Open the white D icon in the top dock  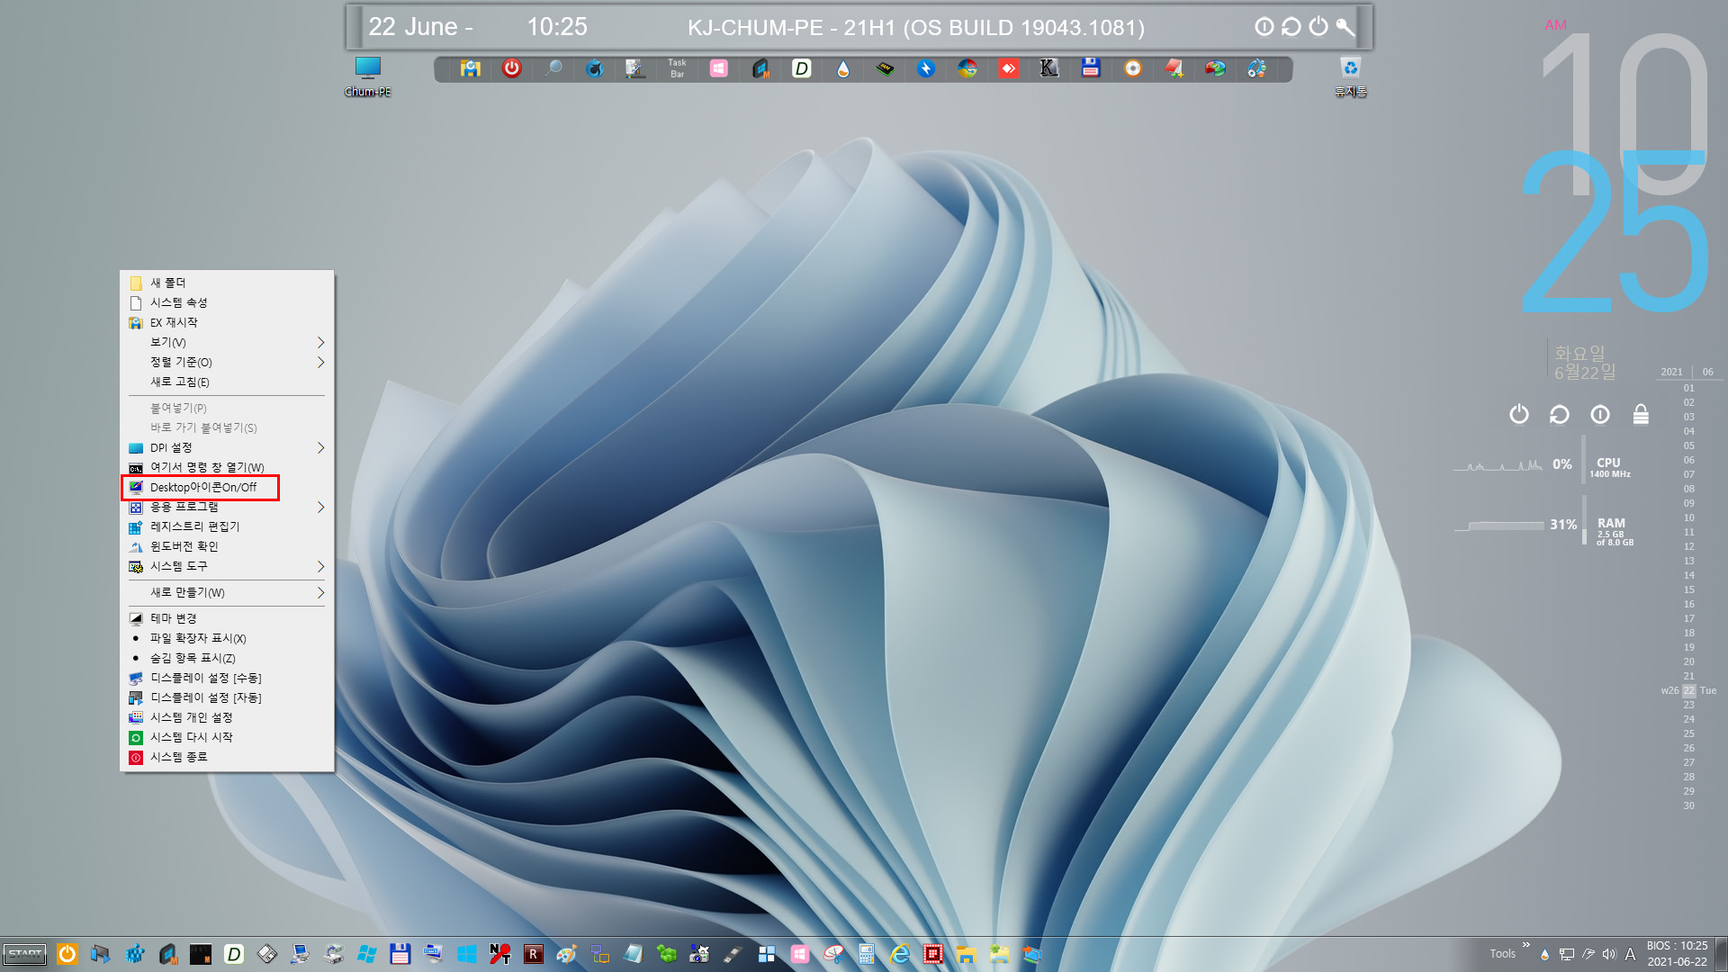[x=801, y=68]
